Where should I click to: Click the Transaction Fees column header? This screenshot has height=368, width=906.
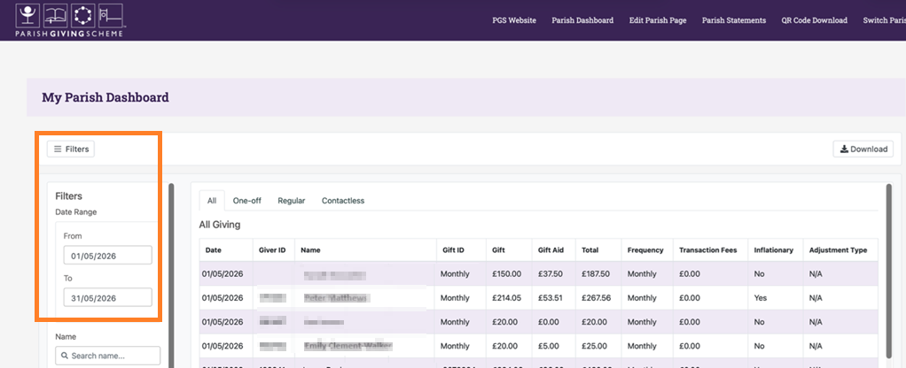[710, 250]
